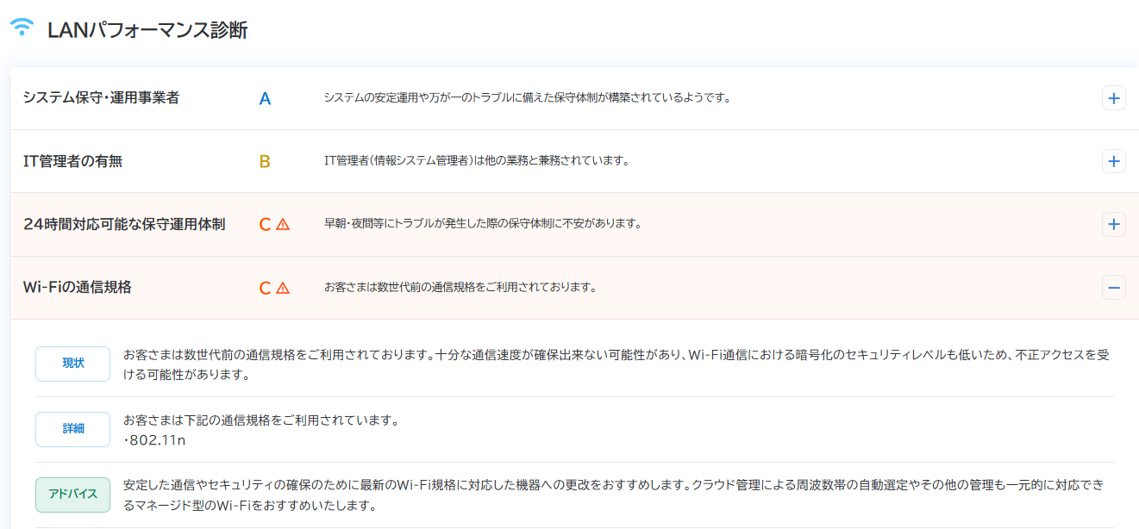
Task: Click the warning triangle in the 24時間対応可能な保守運用体制 row
Action: [283, 225]
